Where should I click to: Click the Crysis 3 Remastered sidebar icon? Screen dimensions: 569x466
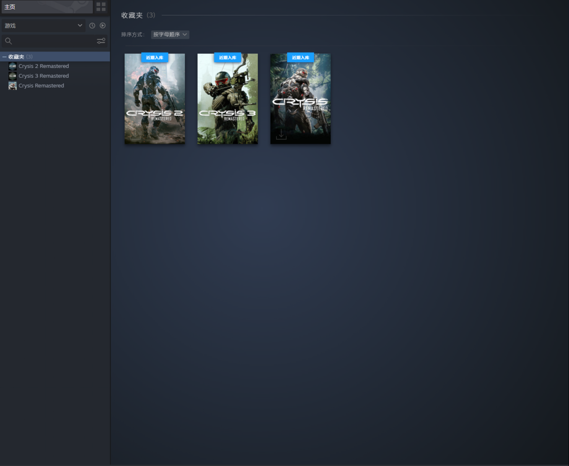click(13, 76)
